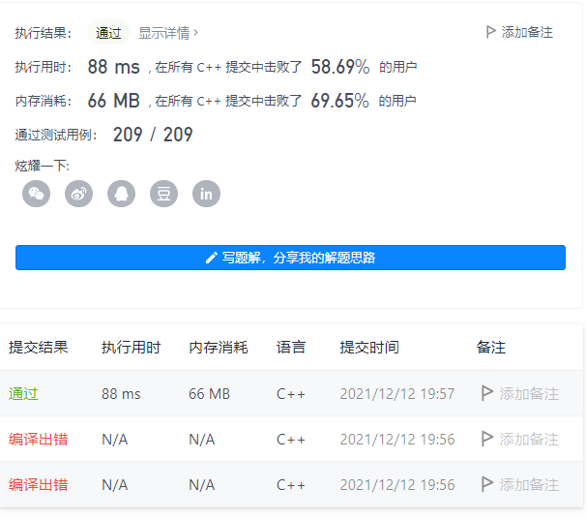Viewport: 586px width, 520px height.
Task: Click C++ language cell of passed submission
Action: tap(291, 394)
